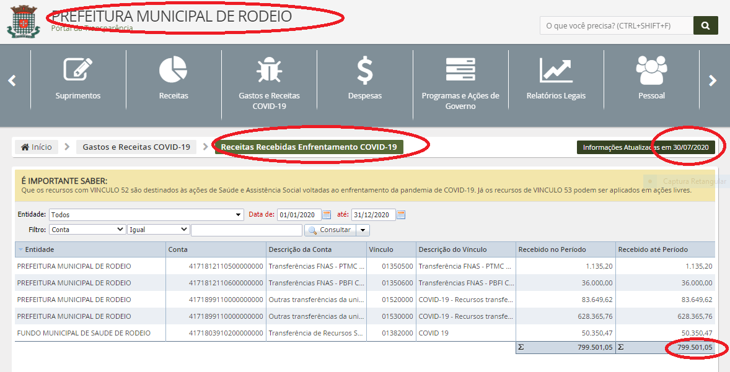The height and width of the screenshot is (372, 730).
Task: Click the 'COVID 19' vínculo description cell
Action: coord(433,334)
